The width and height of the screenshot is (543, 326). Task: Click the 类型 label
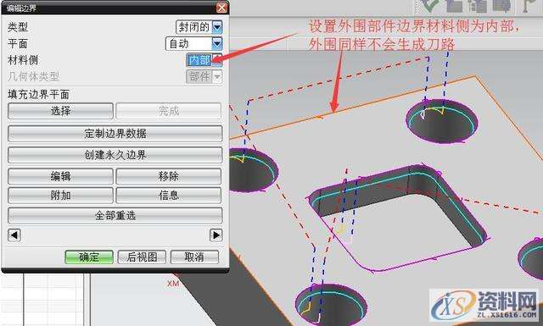pyautogui.click(x=18, y=27)
